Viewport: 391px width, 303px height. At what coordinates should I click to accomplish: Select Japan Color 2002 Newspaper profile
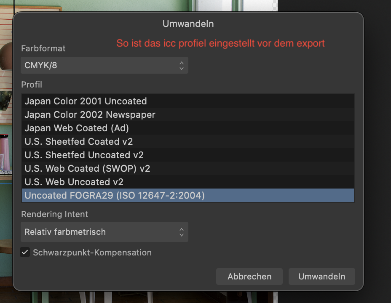click(188, 114)
